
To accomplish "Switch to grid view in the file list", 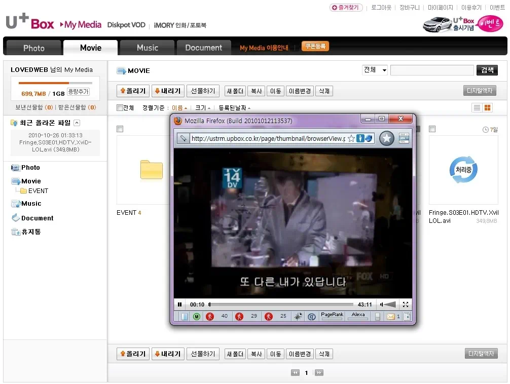I will [486, 107].
